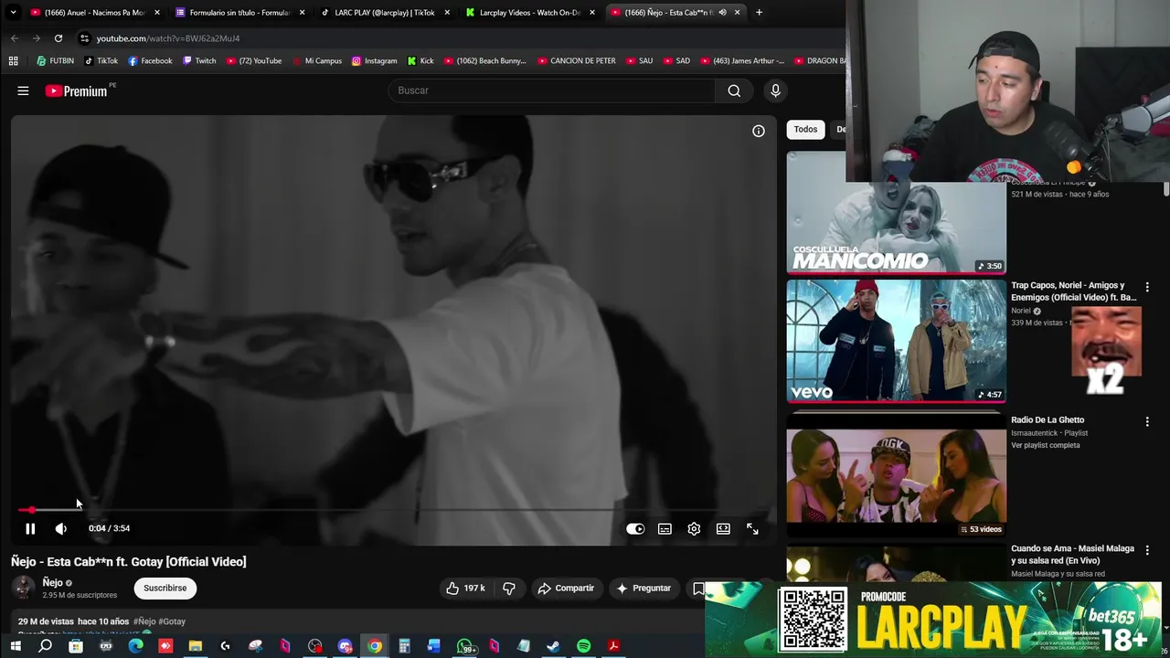Image resolution: width=1170 pixels, height=658 pixels.
Task: Go back to the previous page
Action: [15, 38]
